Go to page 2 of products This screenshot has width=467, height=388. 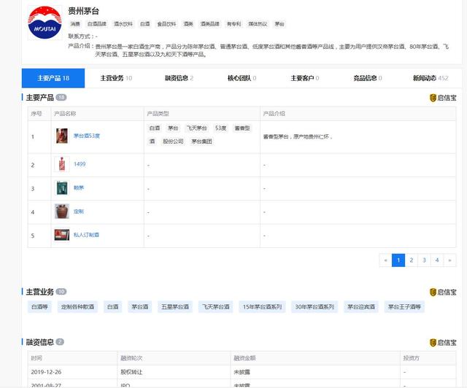(412, 260)
